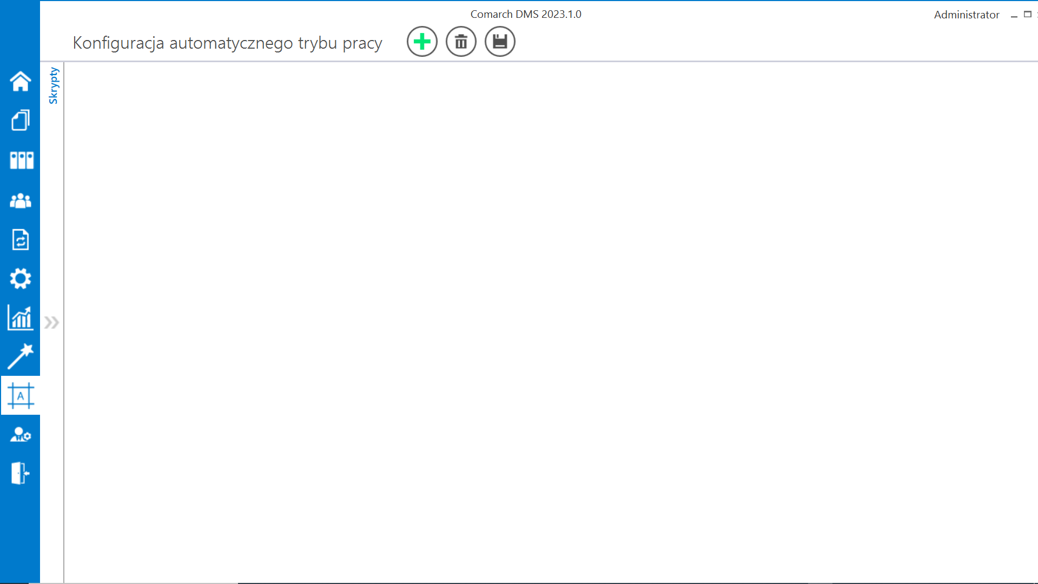Open the Settings gear icon

21,278
